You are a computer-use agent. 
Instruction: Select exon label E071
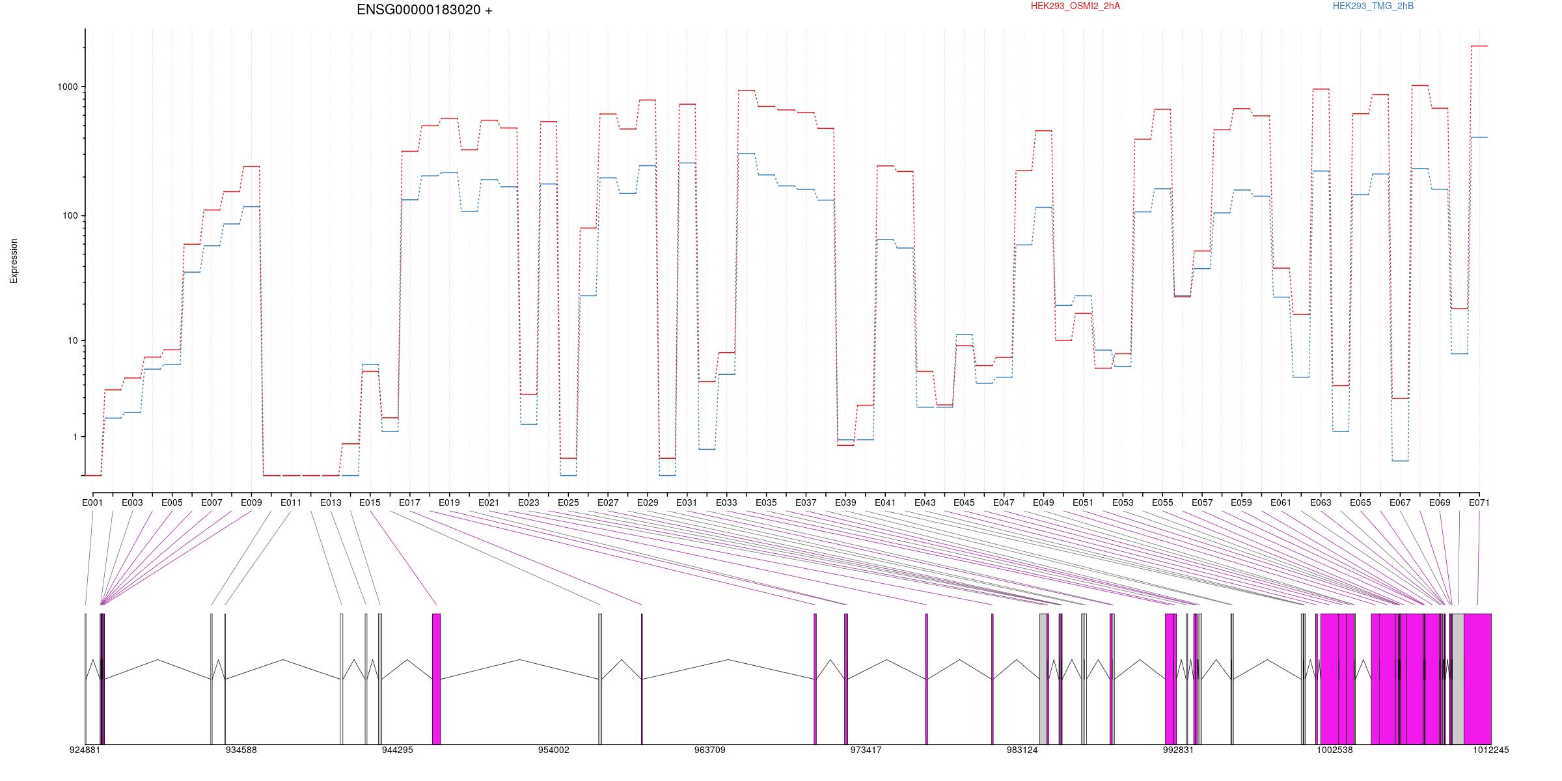[x=1479, y=502]
